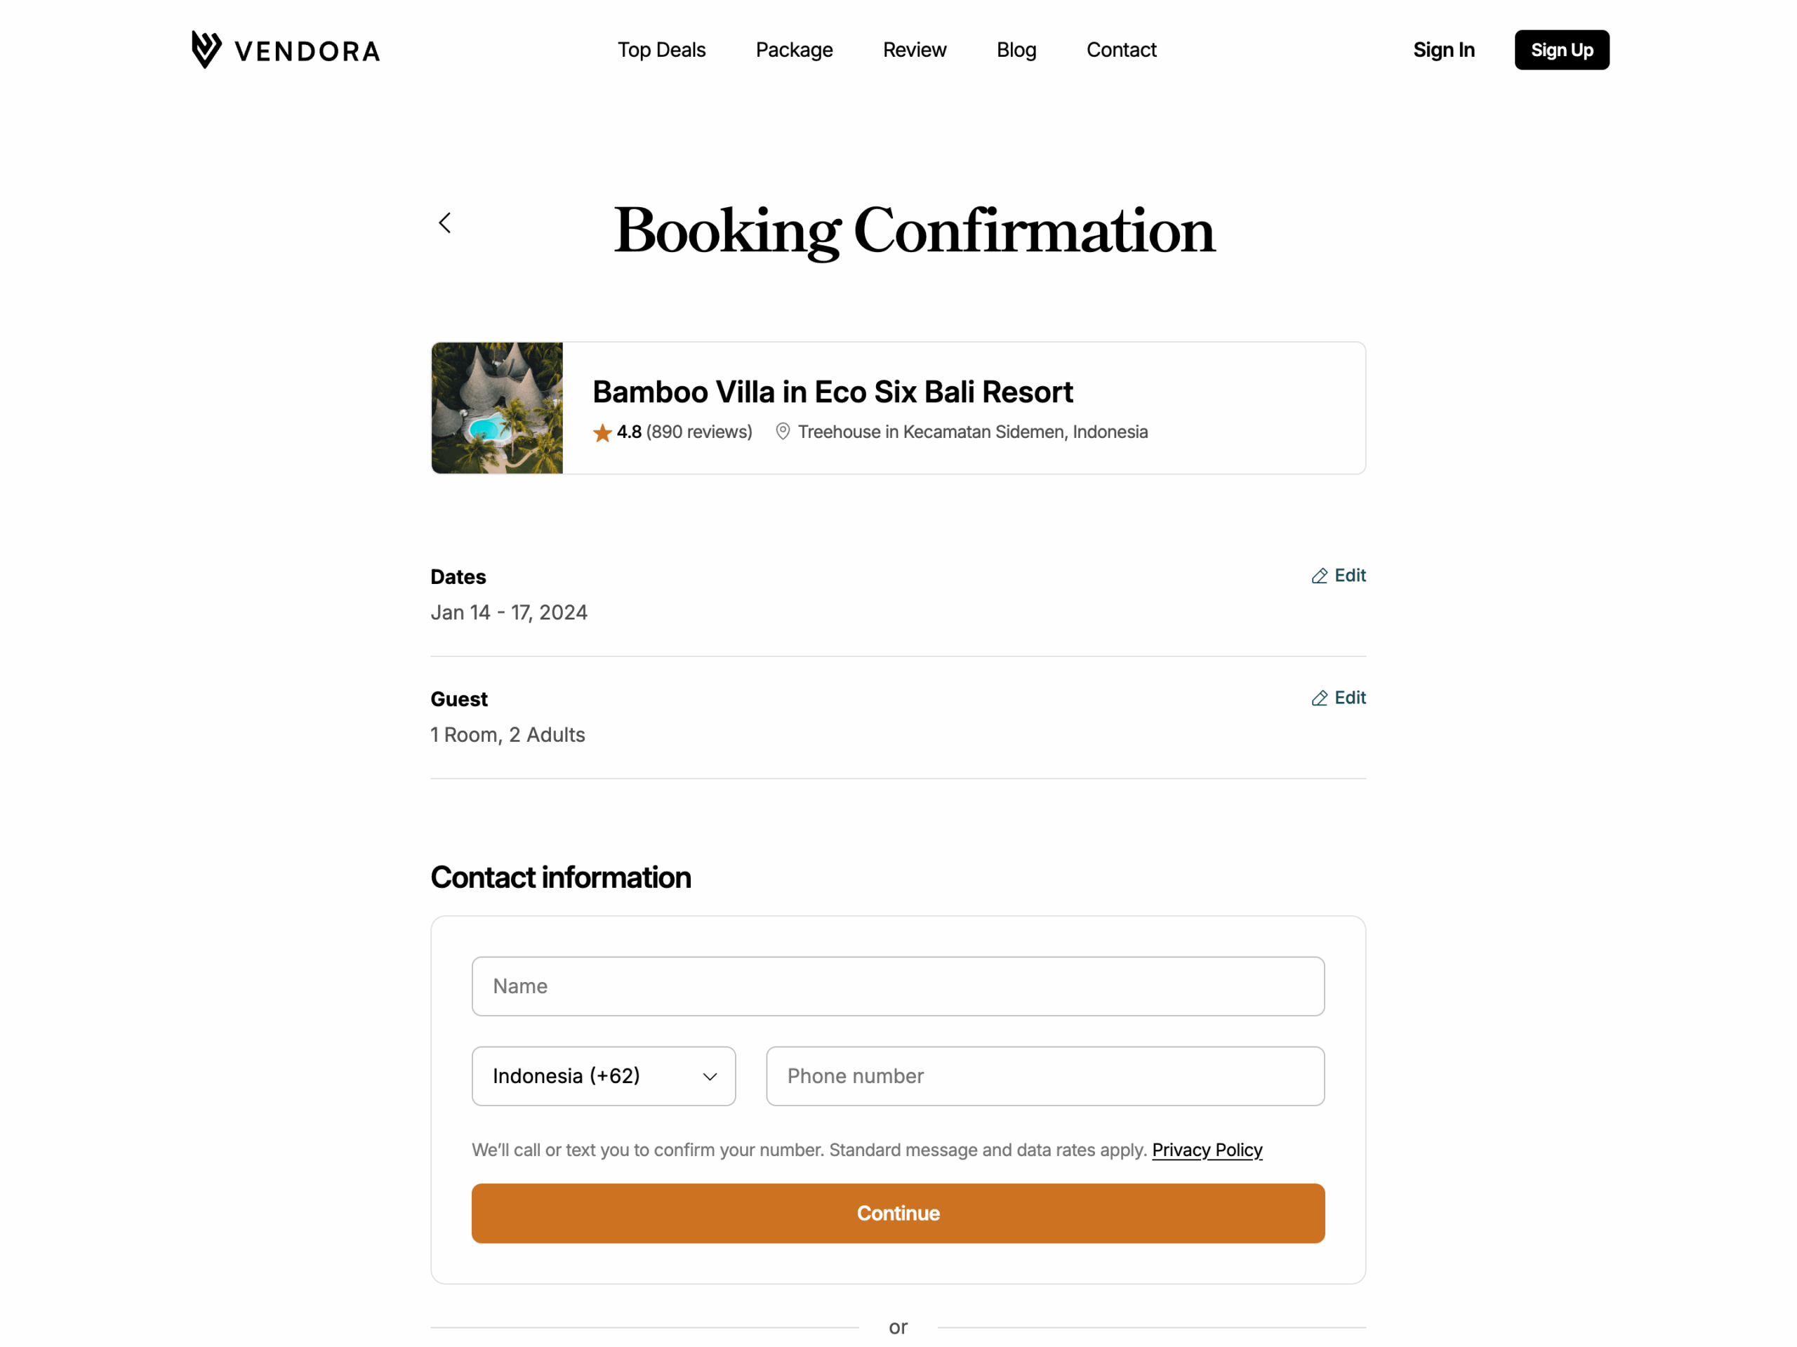Open the Package menu item
The image size is (1797, 1347).
(794, 50)
